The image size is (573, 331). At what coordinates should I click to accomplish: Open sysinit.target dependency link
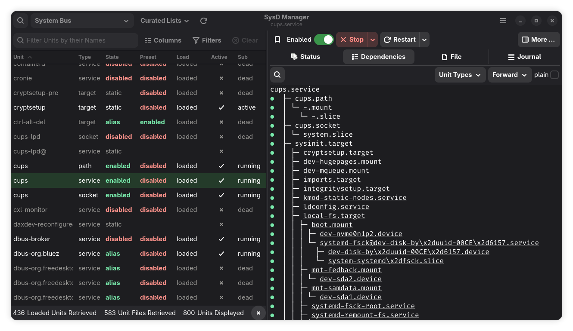click(324, 144)
